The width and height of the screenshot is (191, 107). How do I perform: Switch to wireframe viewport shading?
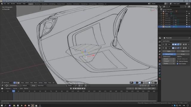tap(147, 83)
